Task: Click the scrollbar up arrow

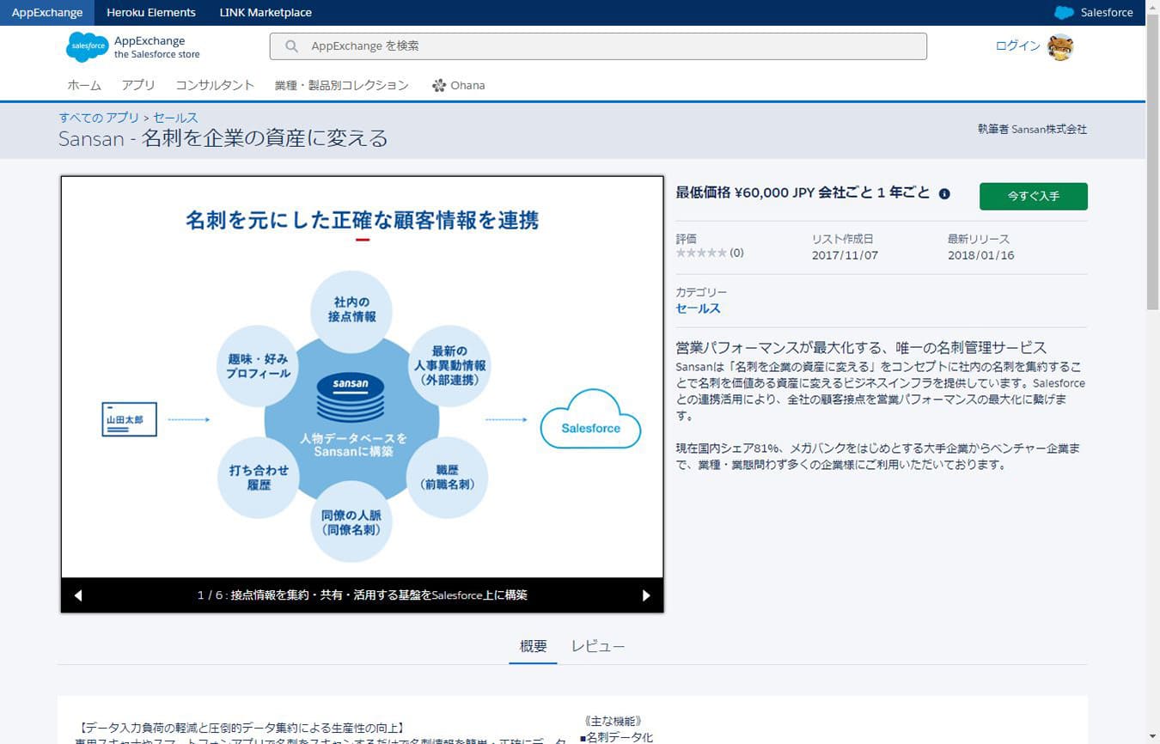Action: [x=1152, y=6]
